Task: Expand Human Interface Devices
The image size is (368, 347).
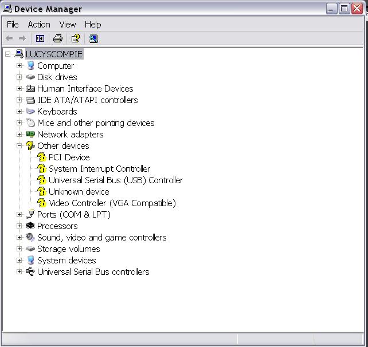Action: [19, 88]
